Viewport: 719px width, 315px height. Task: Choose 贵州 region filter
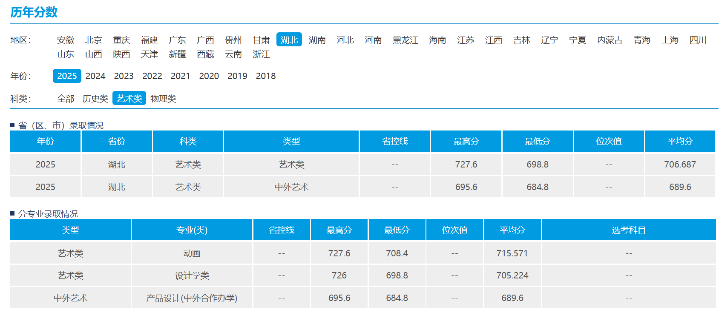233,40
